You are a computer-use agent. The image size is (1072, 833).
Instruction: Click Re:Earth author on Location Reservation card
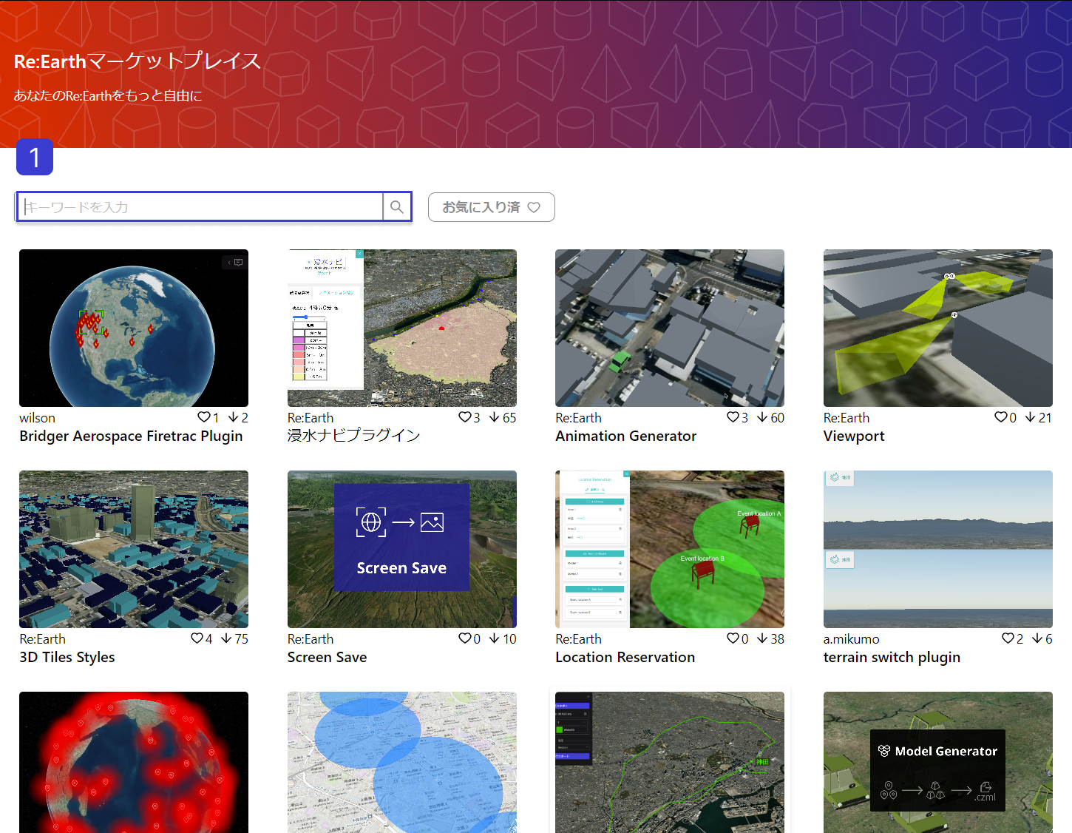pyautogui.click(x=579, y=639)
